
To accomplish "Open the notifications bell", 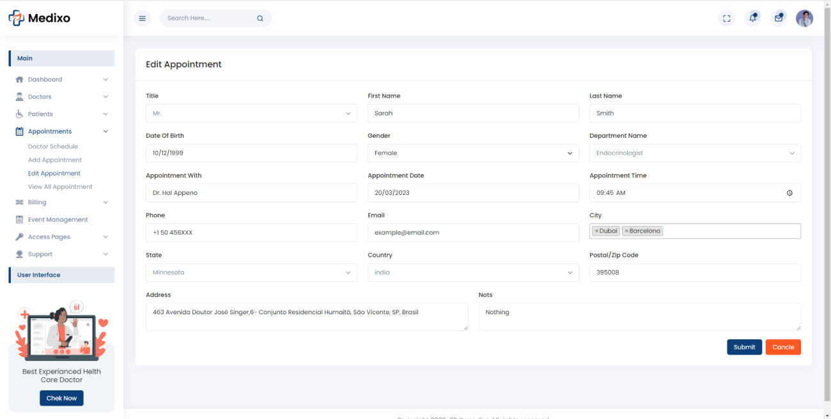I will (753, 19).
